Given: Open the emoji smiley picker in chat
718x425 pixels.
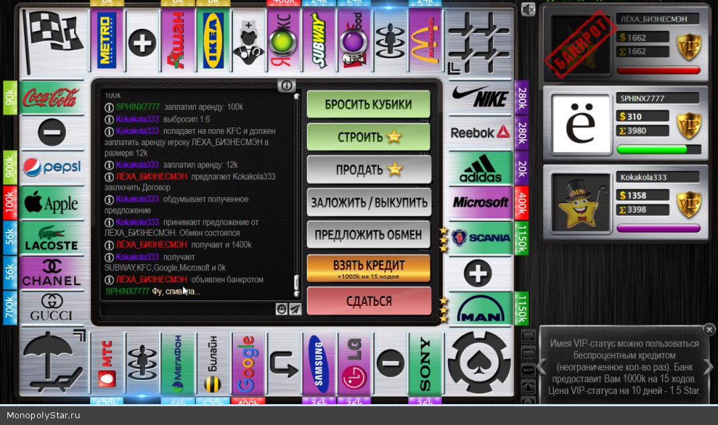Looking at the screenshot, I should [281, 309].
